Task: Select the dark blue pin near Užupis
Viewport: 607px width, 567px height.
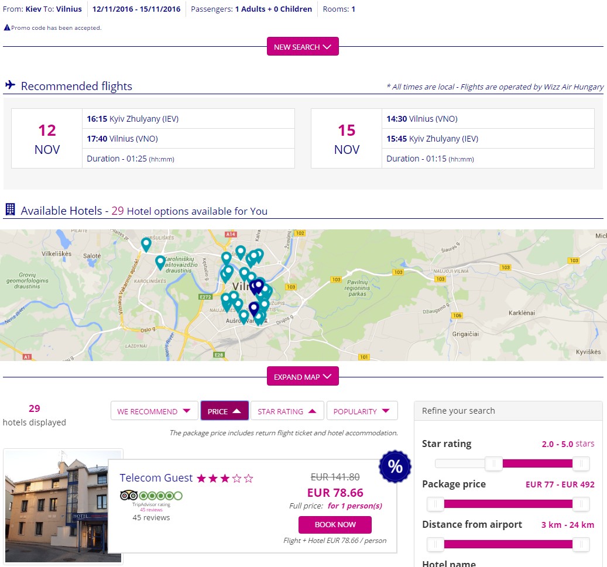Action: coord(253,309)
